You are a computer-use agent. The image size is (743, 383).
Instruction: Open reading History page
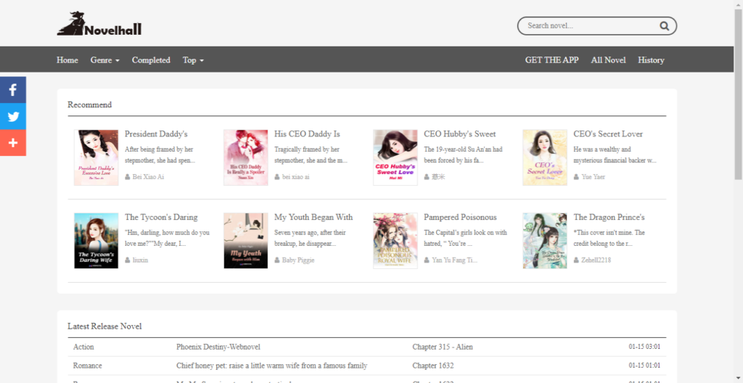coord(651,60)
